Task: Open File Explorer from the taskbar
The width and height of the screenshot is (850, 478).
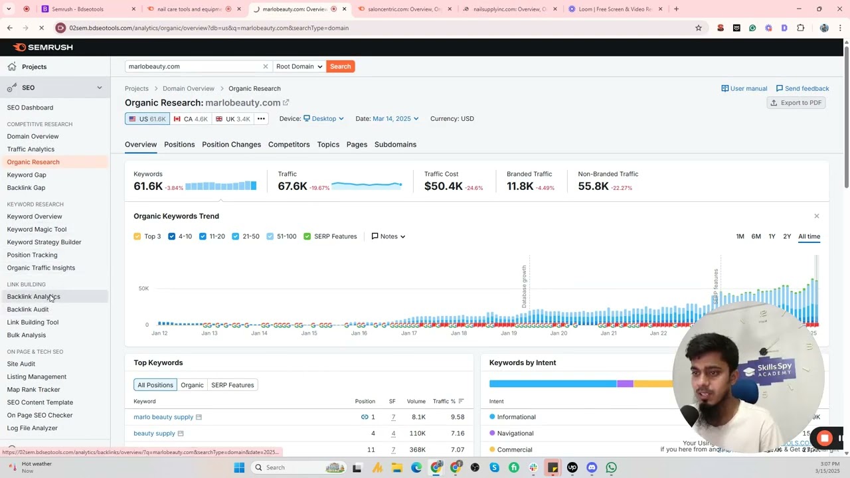Action: point(396,467)
